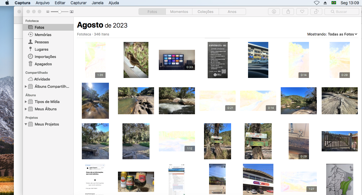
Task: Select Importações in the sidebar
Action: pyautogui.click(x=45, y=57)
